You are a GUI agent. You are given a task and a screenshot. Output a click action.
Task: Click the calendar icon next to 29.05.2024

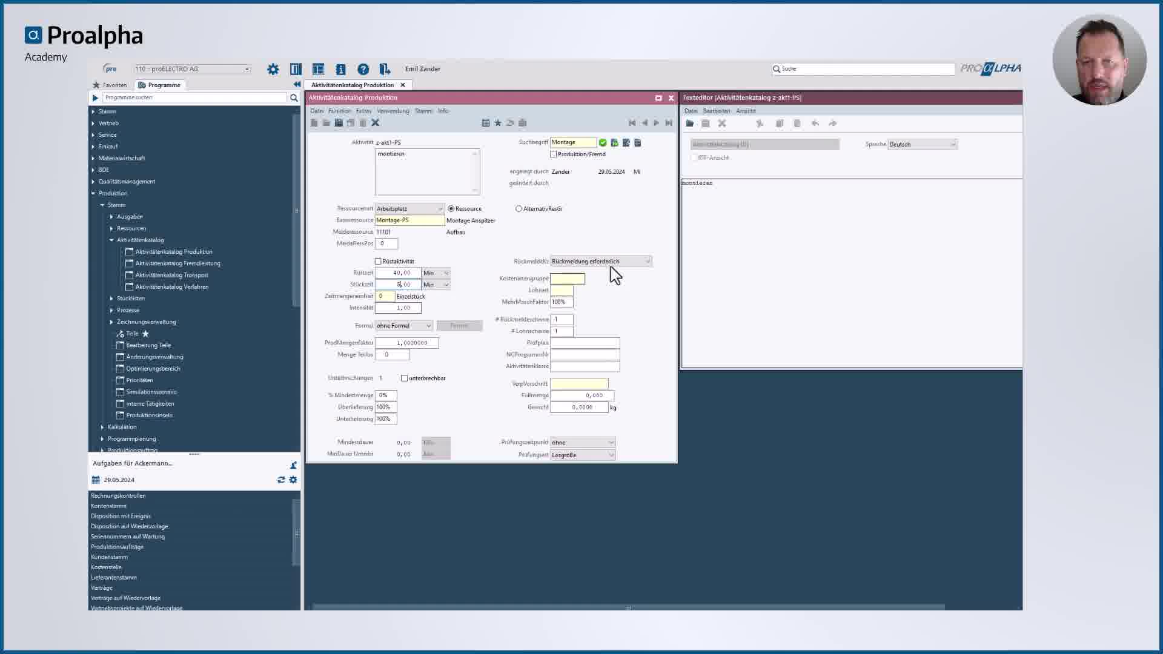[96, 480]
